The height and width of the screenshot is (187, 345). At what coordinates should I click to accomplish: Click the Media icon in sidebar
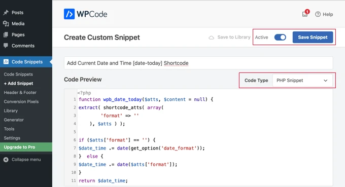(6, 23)
